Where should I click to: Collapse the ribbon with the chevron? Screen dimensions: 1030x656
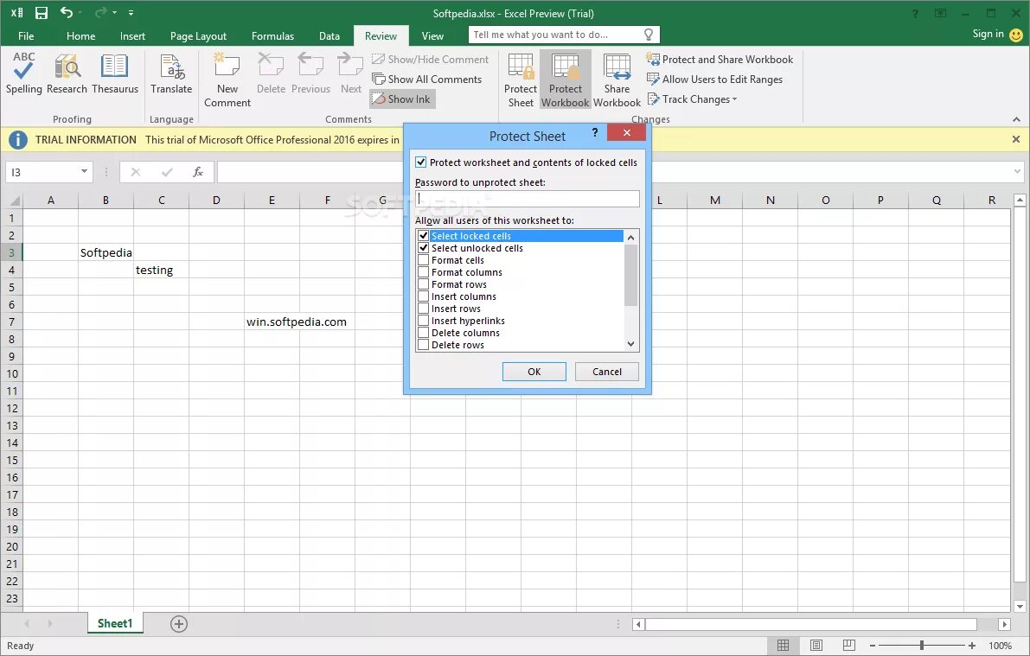point(1016,119)
